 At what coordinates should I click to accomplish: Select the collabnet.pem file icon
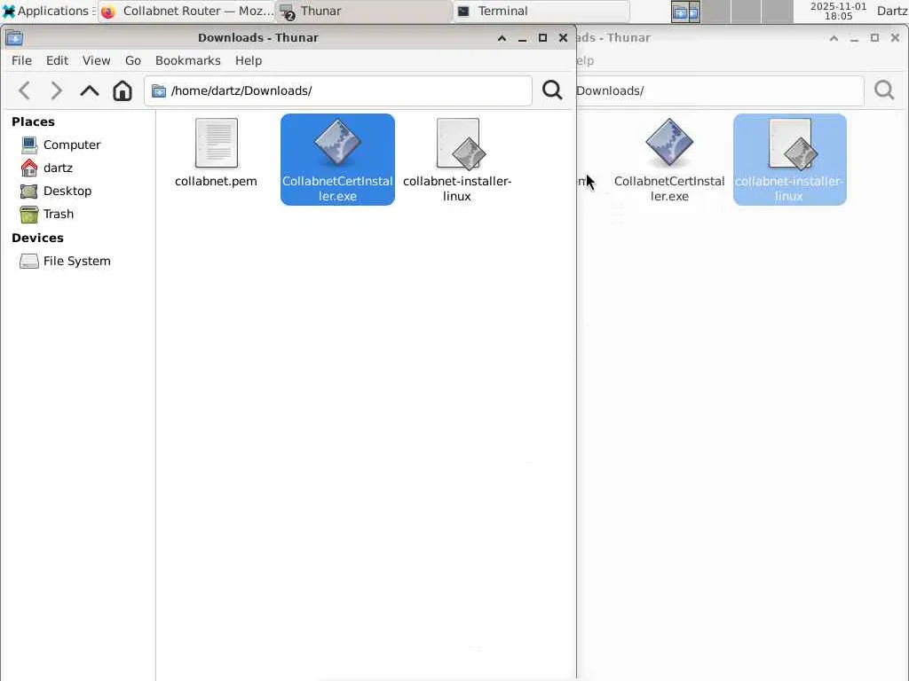(217, 143)
